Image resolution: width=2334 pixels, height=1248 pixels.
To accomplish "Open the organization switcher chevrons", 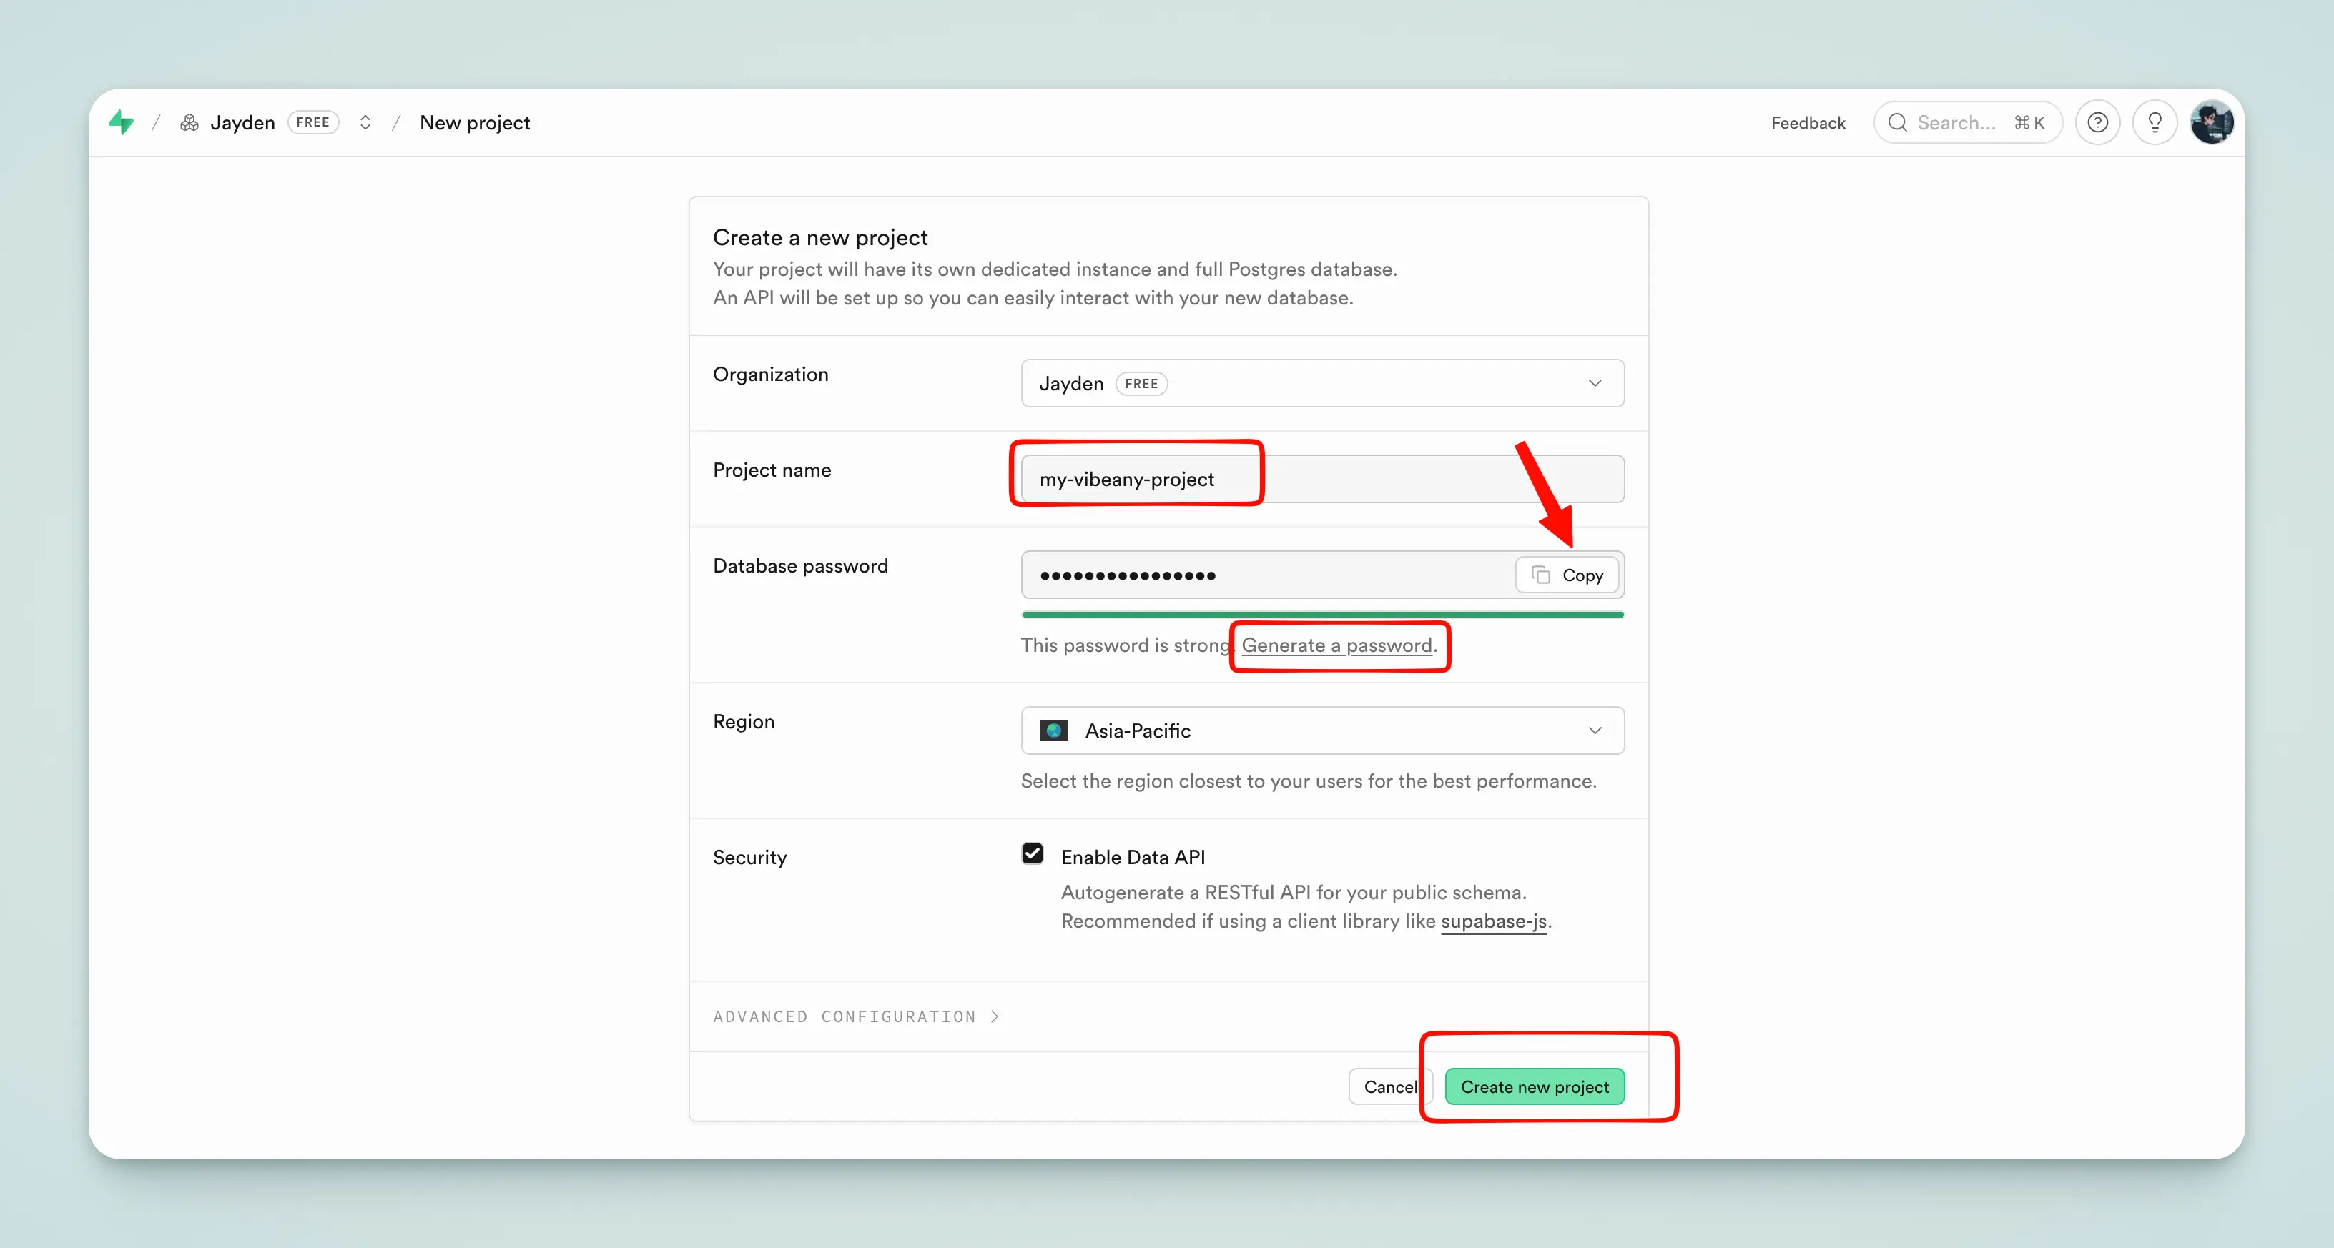I will point(365,122).
